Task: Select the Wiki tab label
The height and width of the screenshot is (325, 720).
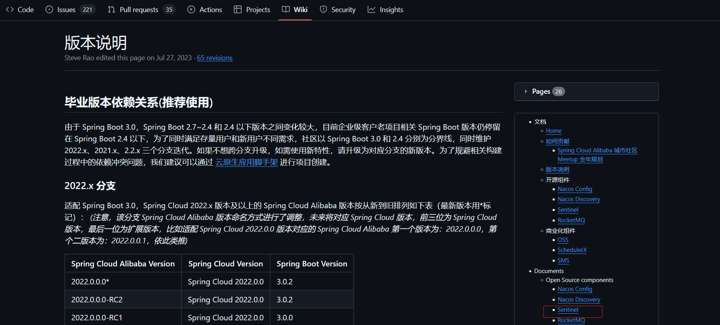Action: point(301,9)
